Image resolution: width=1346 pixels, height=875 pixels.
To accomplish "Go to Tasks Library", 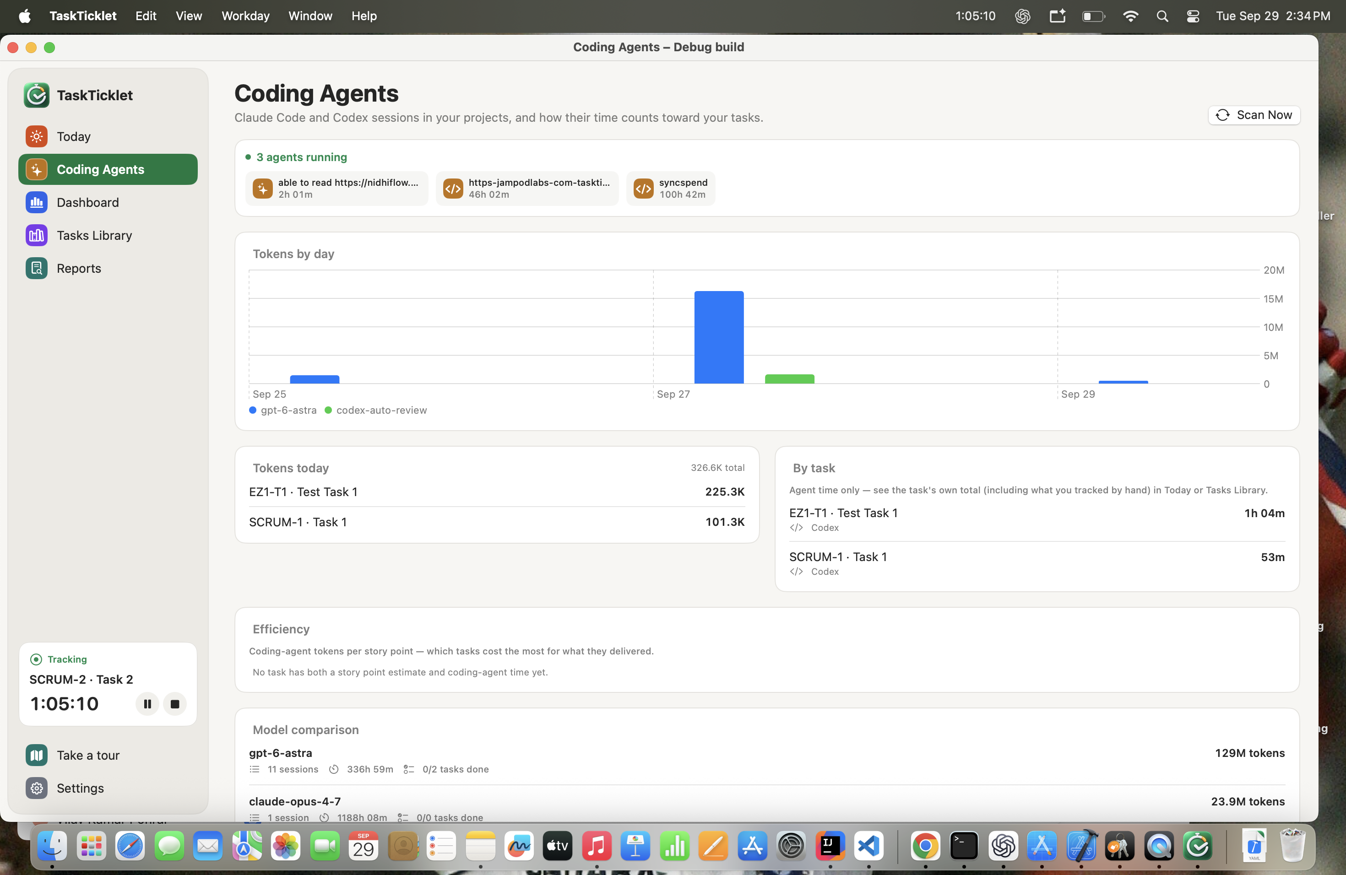I will coord(108,235).
